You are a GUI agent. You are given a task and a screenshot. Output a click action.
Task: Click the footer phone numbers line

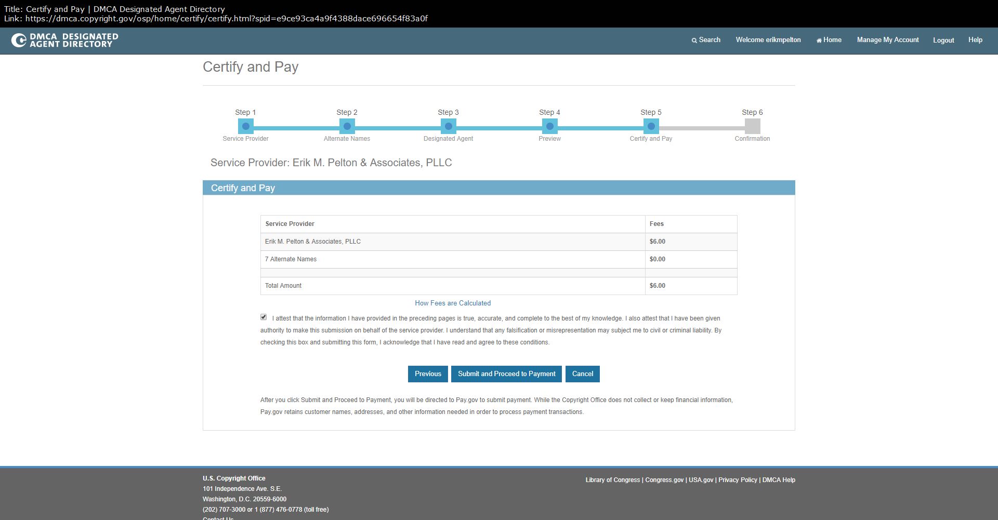[266, 510]
